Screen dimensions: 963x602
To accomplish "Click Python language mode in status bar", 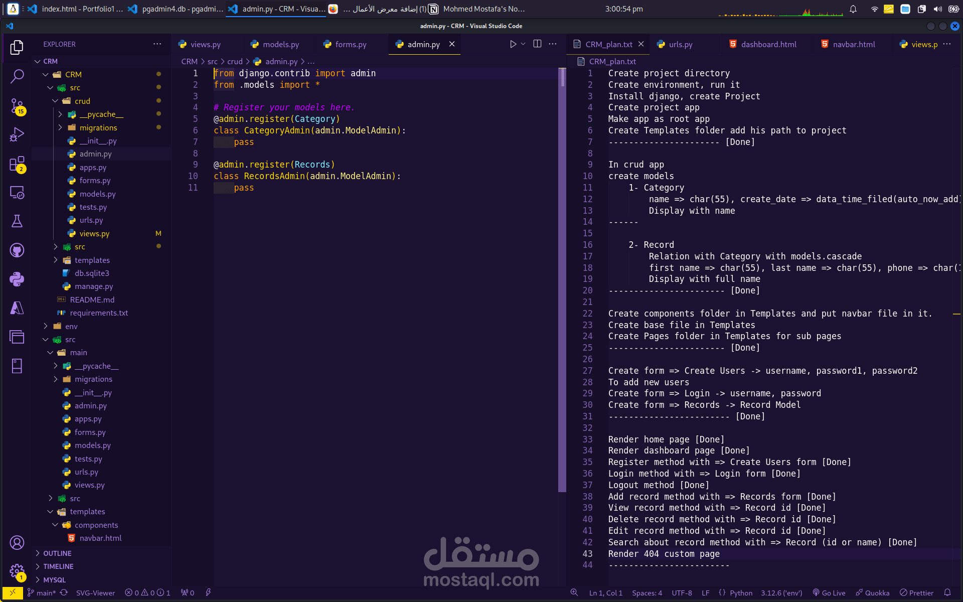I will coord(741,593).
